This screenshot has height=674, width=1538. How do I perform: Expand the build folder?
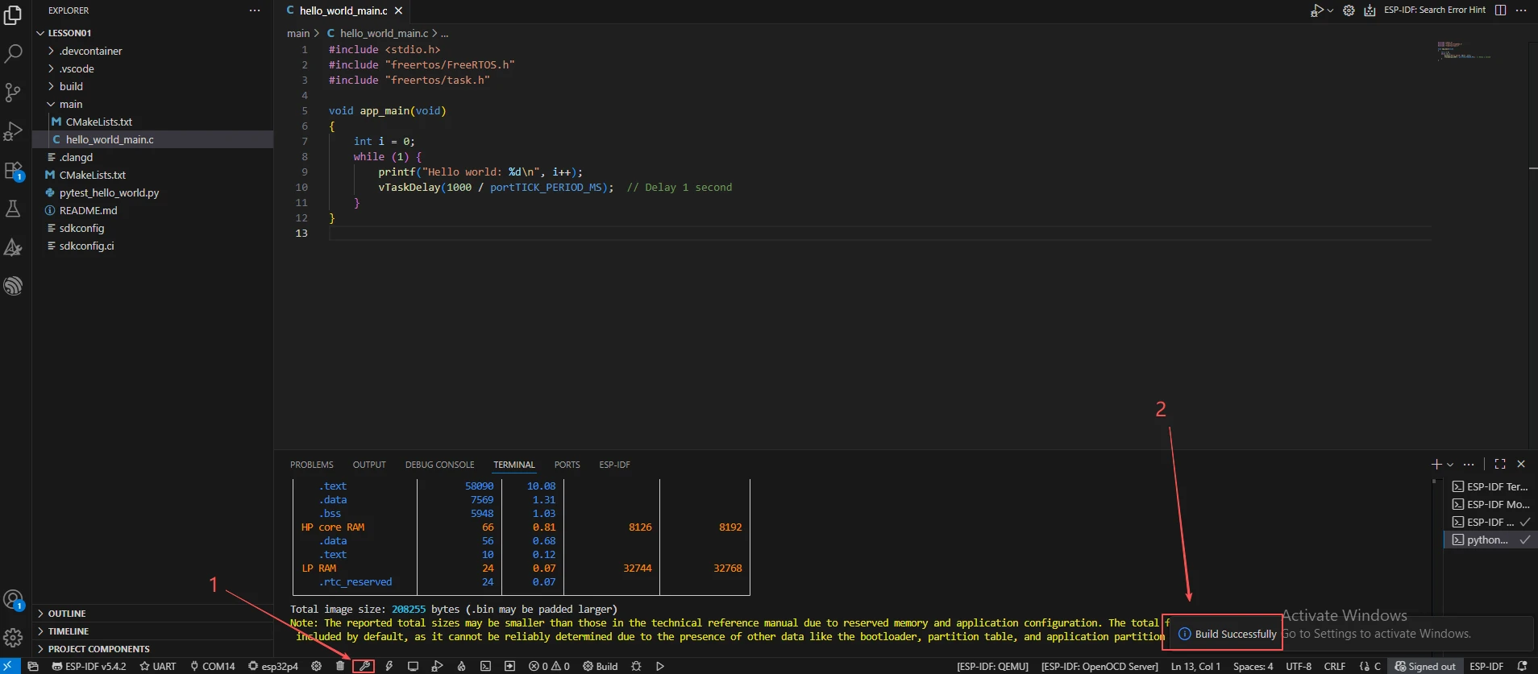[x=153, y=86]
